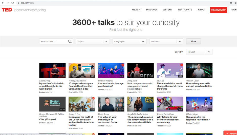The width and height of the screenshot is (237, 135).
Task: Open 'Can loud music damage your hearing?' link
Action: pyautogui.click(x=111, y=85)
